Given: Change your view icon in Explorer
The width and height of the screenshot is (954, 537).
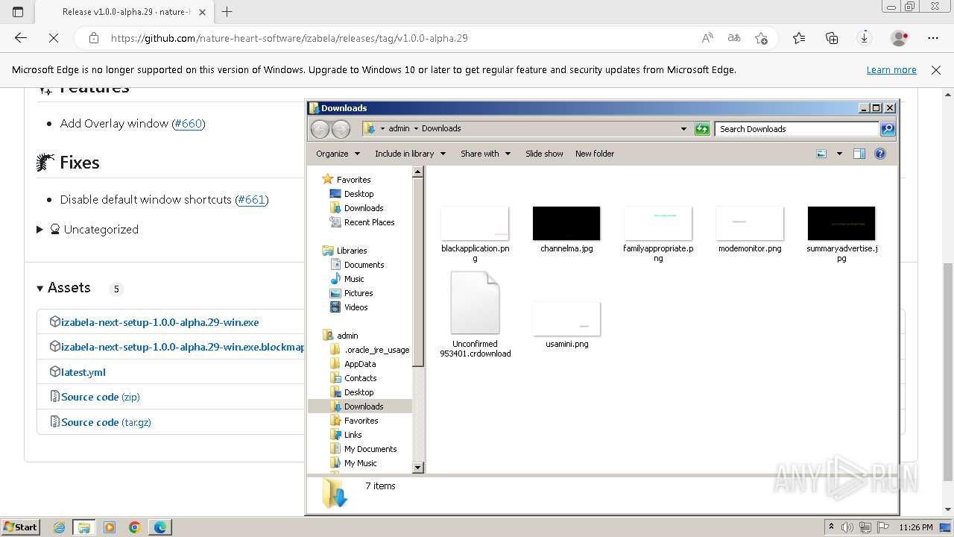Looking at the screenshot, I should pos(821,154).
